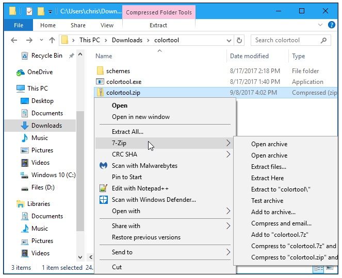Click the Windows Defender shield icon
The width and height of the screenshot is (342, 278).
(x=103, y=200)
